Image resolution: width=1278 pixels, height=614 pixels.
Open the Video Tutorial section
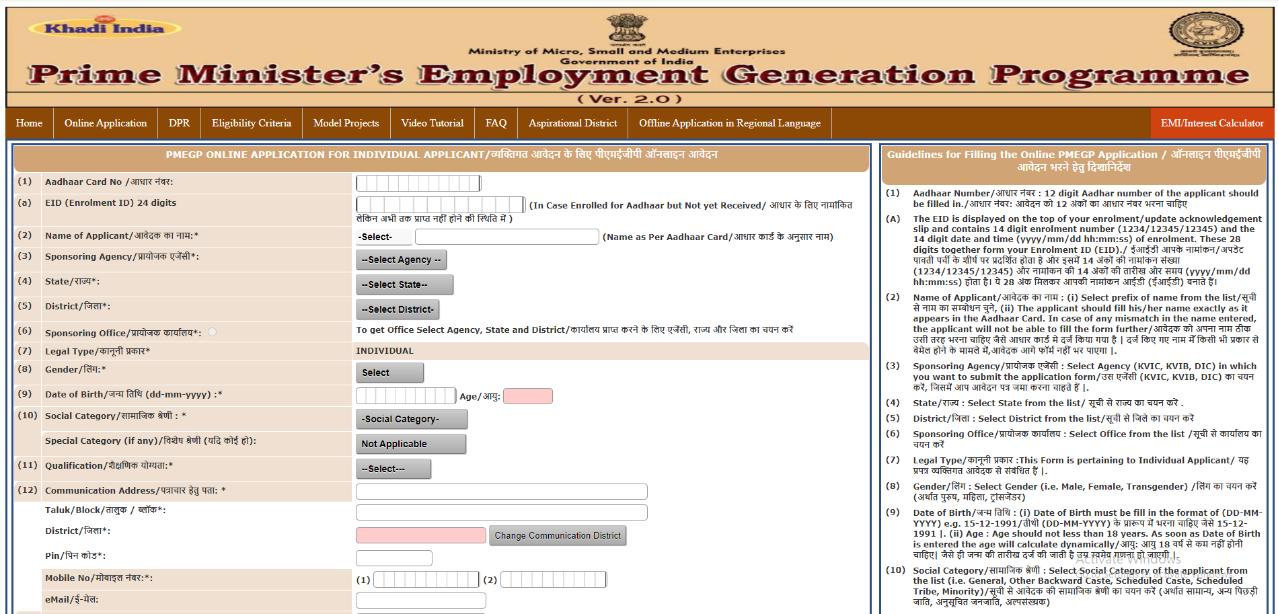[432, 122]
